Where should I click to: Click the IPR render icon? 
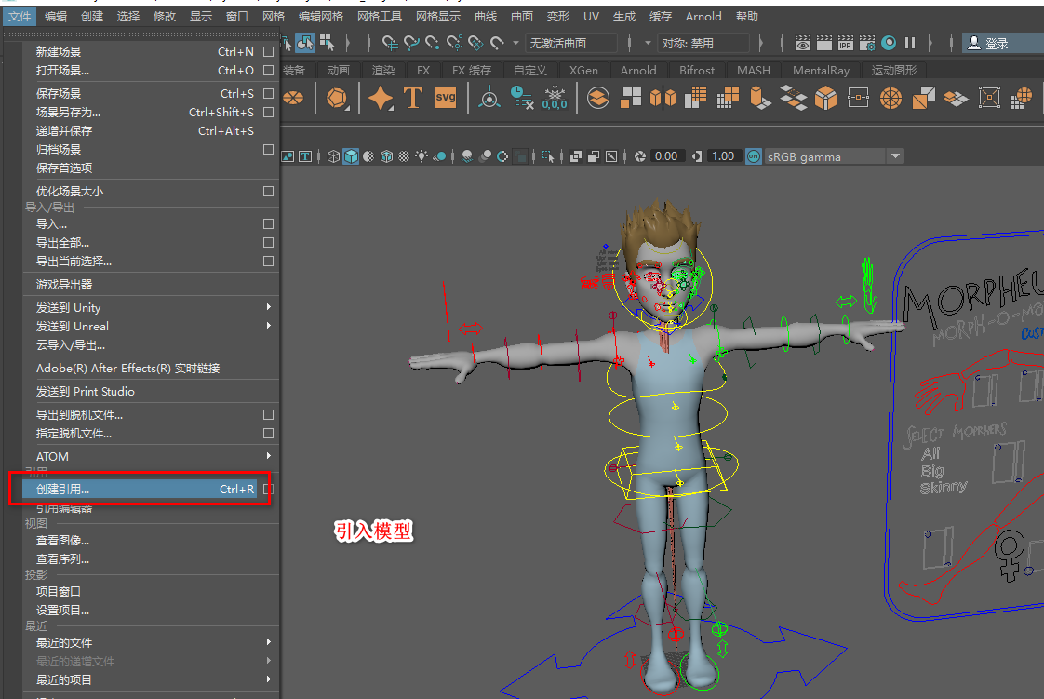pyautogui.click(x=846, y=43)
